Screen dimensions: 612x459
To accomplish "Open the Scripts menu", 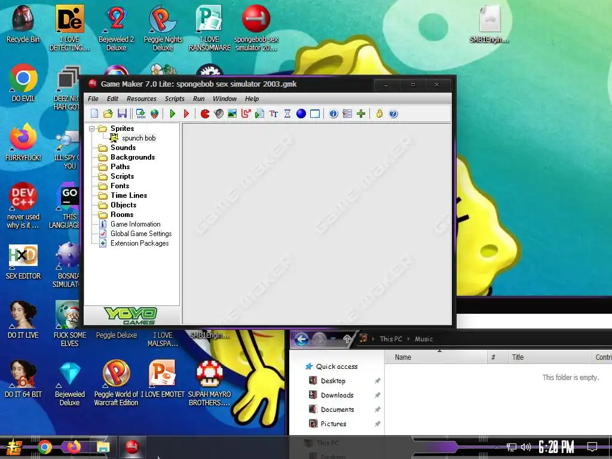I will click(175, 99).
